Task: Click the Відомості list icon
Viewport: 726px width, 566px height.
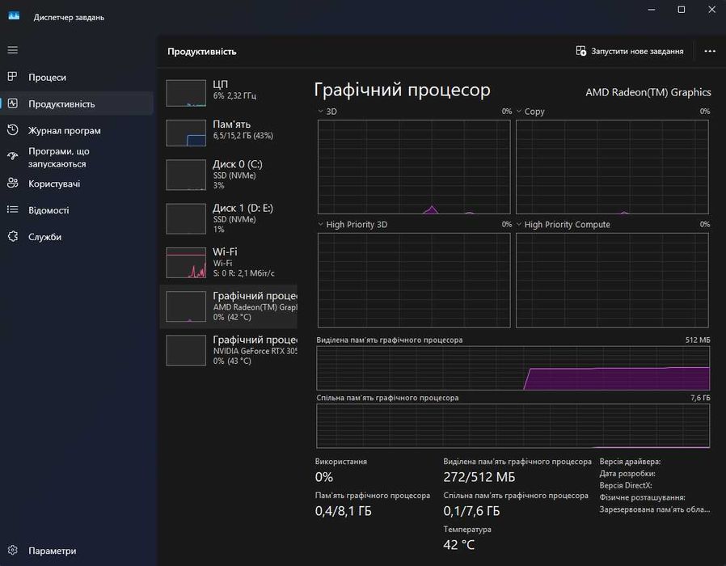Action: (12, 210)
